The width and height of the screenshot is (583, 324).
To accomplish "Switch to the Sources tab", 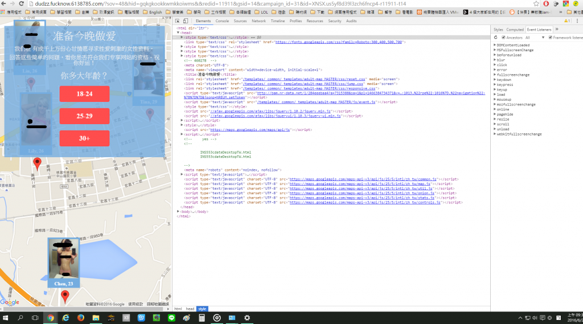I will tap(240, 21).
